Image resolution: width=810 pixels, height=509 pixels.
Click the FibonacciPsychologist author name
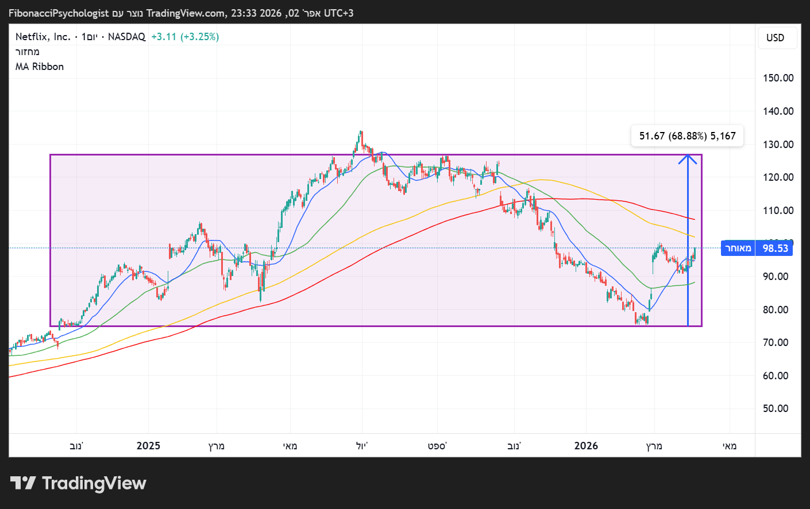coord(59,13)
